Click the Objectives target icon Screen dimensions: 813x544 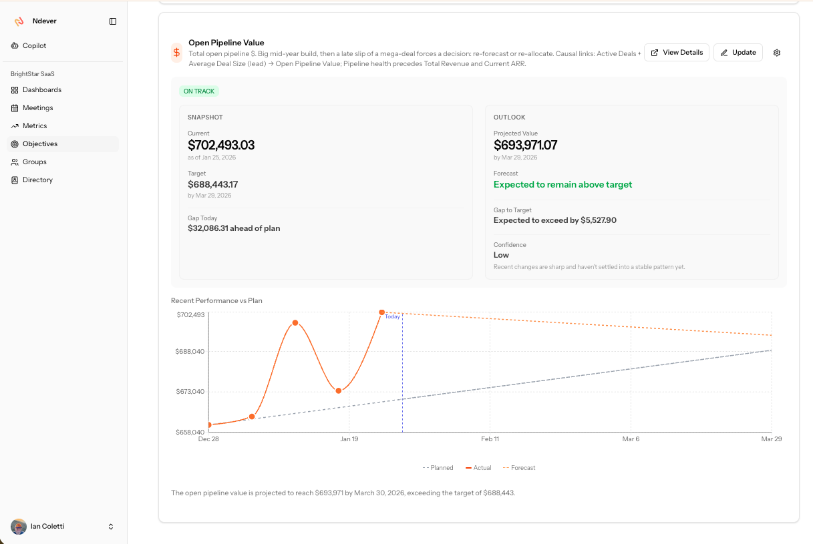(x=15, y=144)
